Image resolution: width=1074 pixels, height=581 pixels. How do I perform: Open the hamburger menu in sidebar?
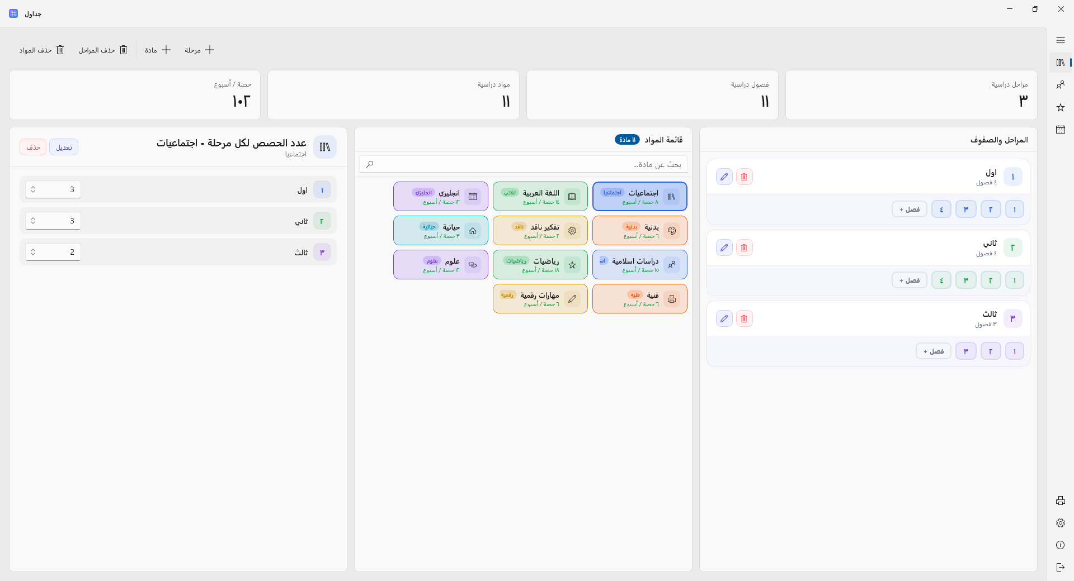tap(1060, 40)
